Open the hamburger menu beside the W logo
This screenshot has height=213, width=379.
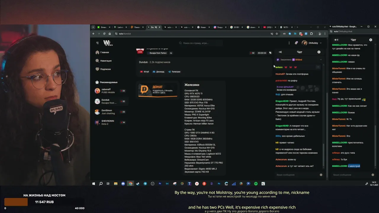click(x=97, y=43)
